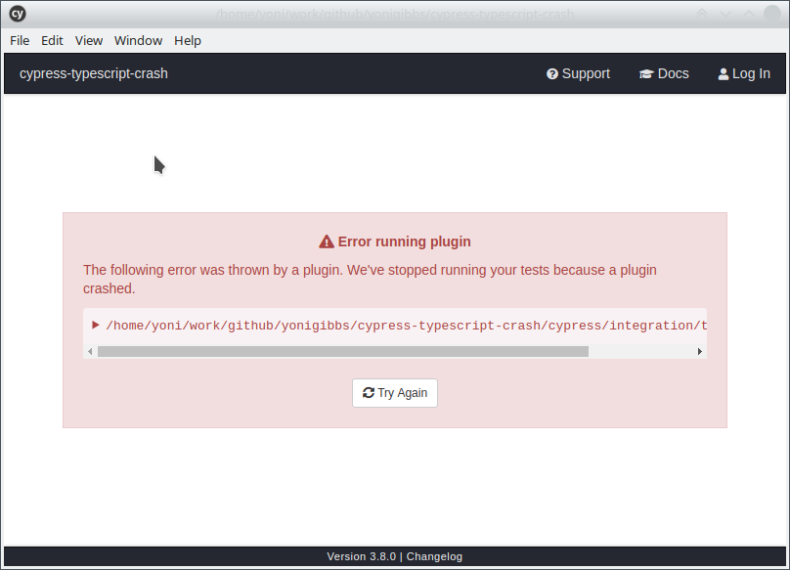Screen dimensions: 790x570
Task: Click the cypress-typescript-crash project name
Action: pos(94,73)
